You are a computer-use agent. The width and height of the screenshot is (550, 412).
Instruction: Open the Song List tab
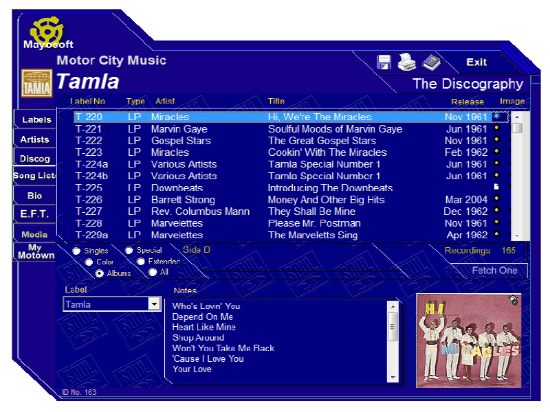tap(34, 176)
